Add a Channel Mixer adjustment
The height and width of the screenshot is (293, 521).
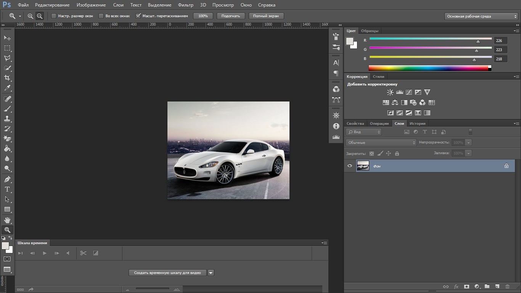pyautogui.click(x=423, y=102)
